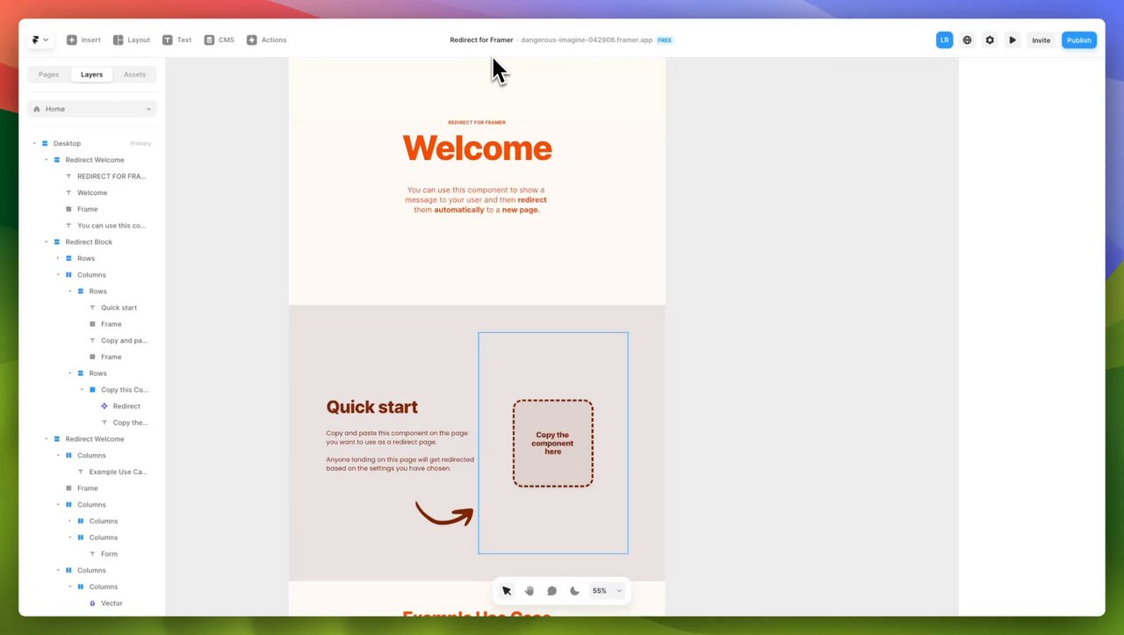Open the Home page dropdown

point(92,109)
